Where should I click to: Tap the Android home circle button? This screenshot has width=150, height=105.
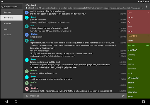16,102
